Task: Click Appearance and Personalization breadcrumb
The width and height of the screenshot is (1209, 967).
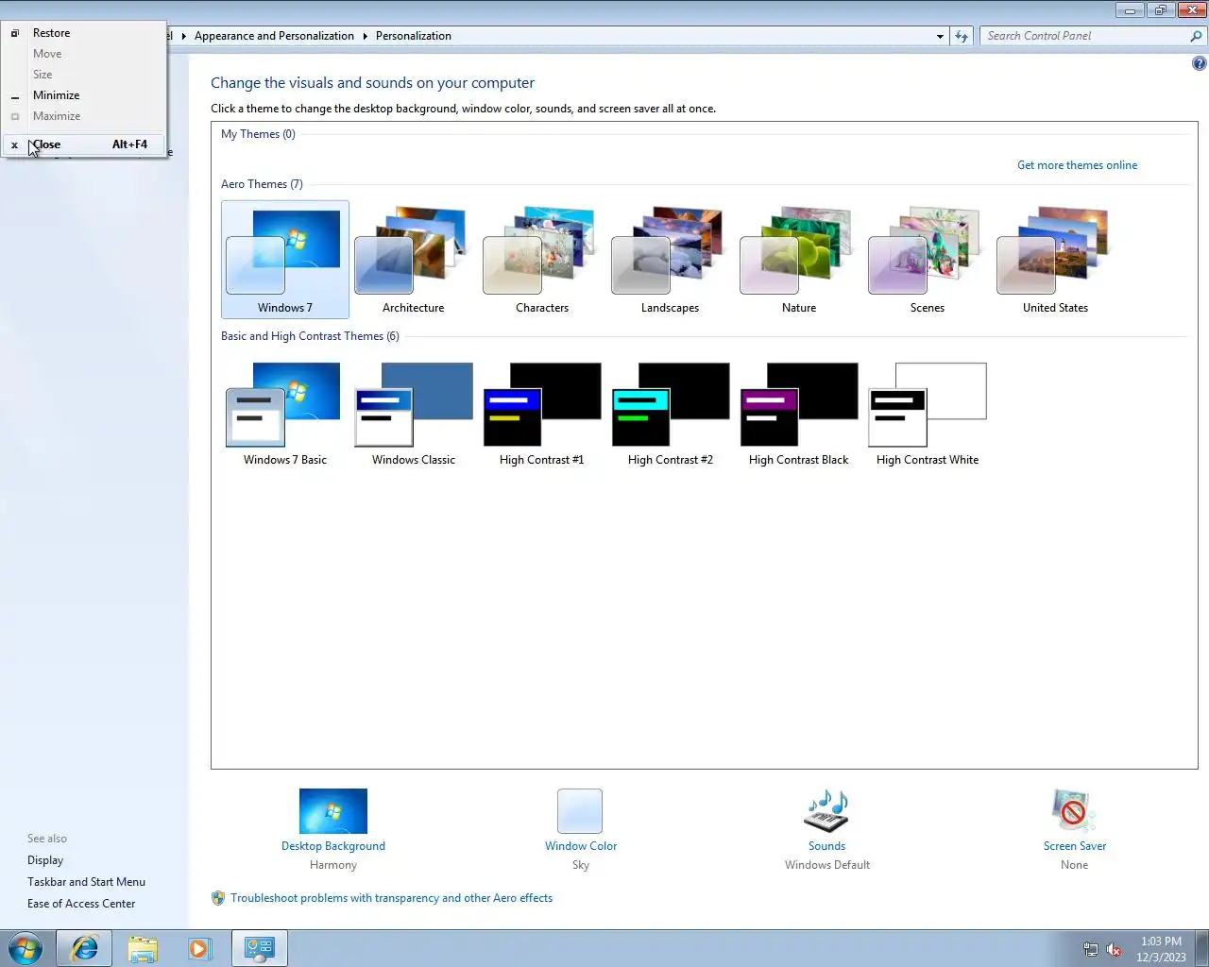Action: coord(274,36)
